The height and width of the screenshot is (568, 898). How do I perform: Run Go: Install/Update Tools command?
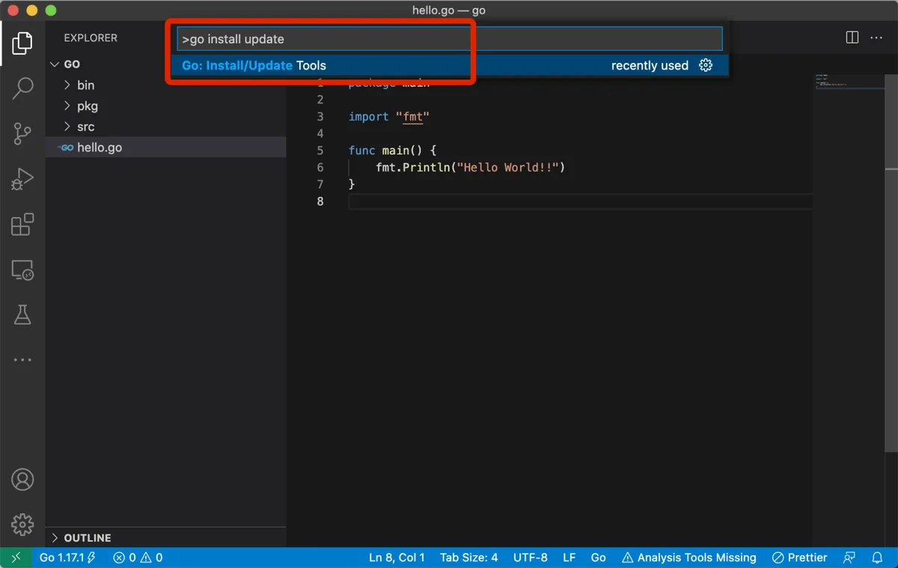450,65
